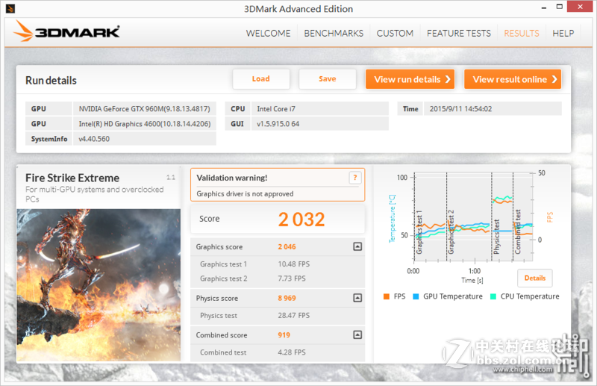The width and height of the screenshot is (597, 386).
Task: Click the Save button
Action: point(328,79)
